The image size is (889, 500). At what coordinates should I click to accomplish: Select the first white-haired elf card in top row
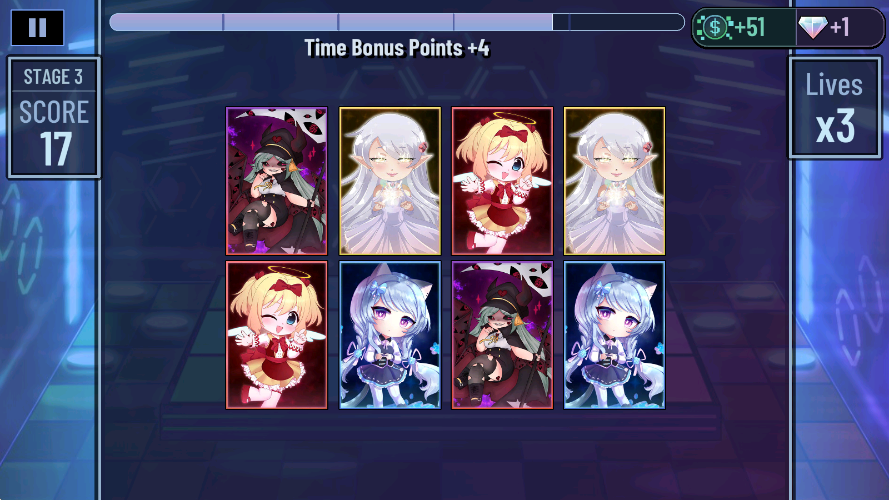[x=390, y=181]
